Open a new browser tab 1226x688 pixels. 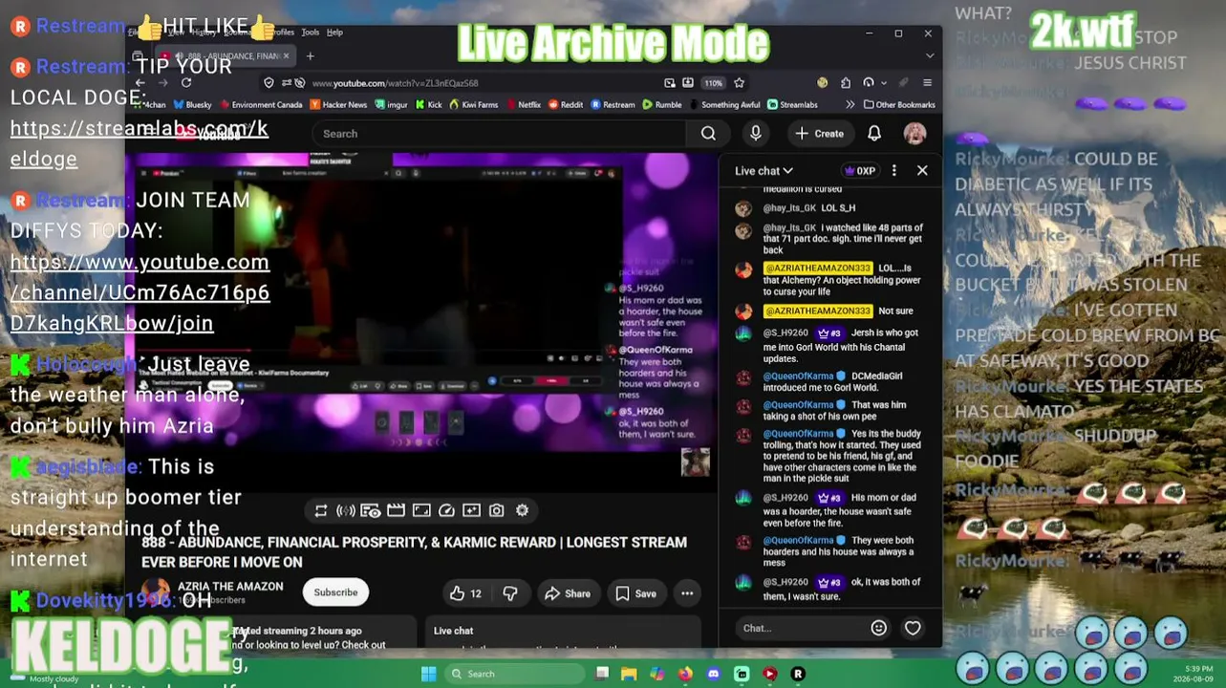coord(310,56)
